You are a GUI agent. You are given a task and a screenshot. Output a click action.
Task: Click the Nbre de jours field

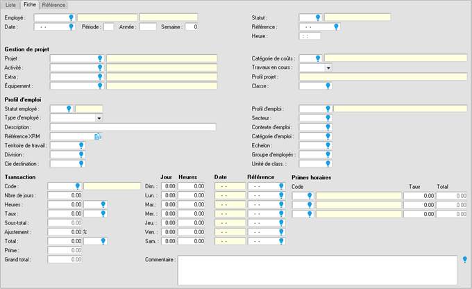tap(65, 195)
